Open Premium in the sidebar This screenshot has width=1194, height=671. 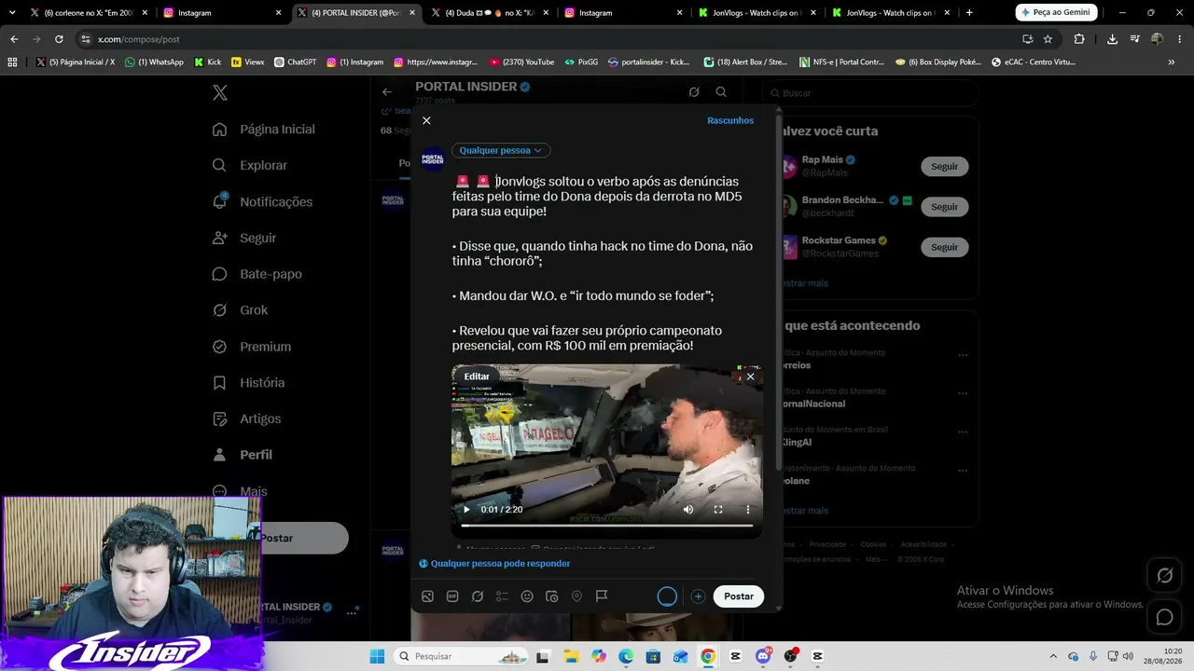[x=252, y=347]
